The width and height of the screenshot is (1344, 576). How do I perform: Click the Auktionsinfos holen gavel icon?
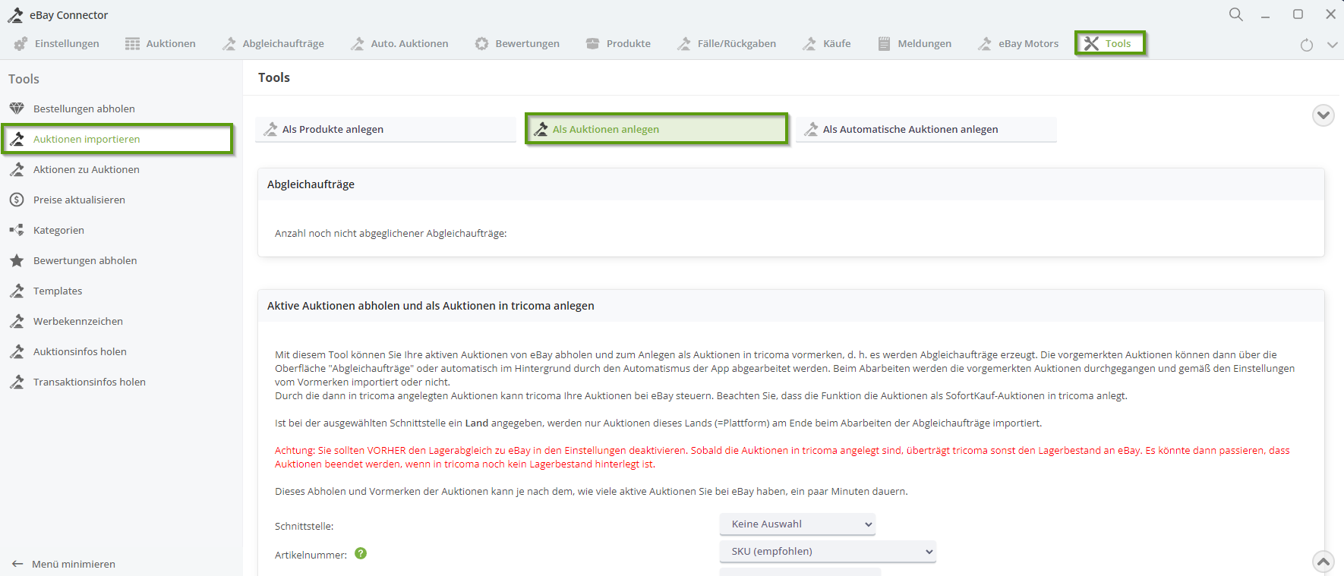coord(17,351)
